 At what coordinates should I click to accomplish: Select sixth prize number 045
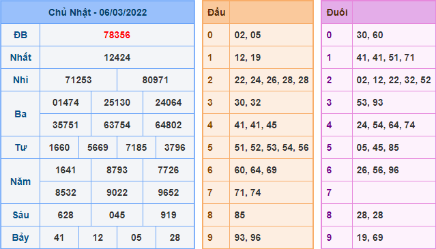pyautogui.click(x=117, y=215)
